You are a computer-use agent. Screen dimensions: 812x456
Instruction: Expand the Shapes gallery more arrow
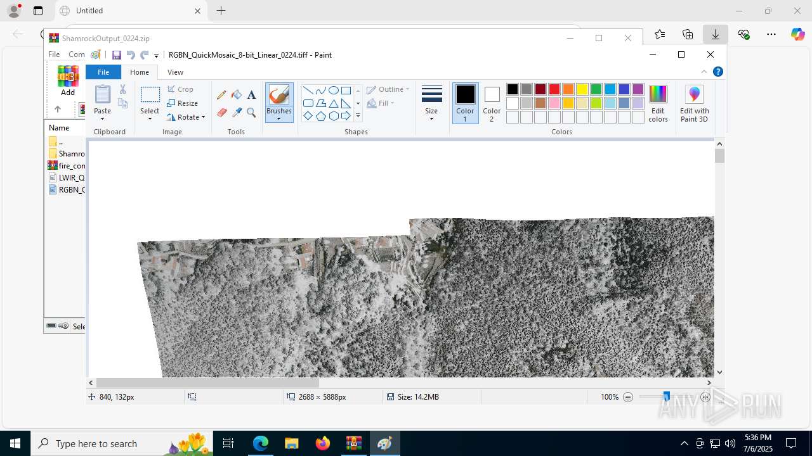coord(358,116)
